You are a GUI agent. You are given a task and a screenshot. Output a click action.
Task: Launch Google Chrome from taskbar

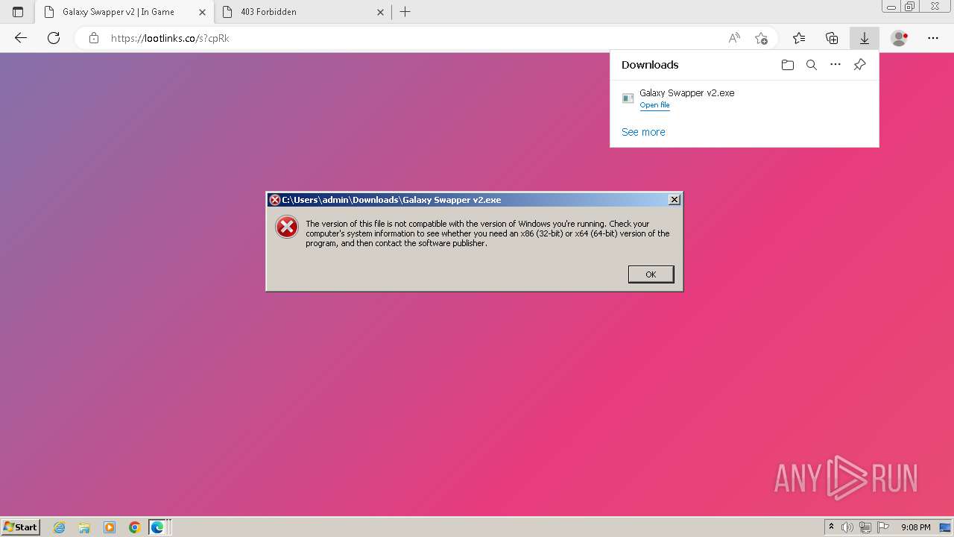(x=134, y=527)
